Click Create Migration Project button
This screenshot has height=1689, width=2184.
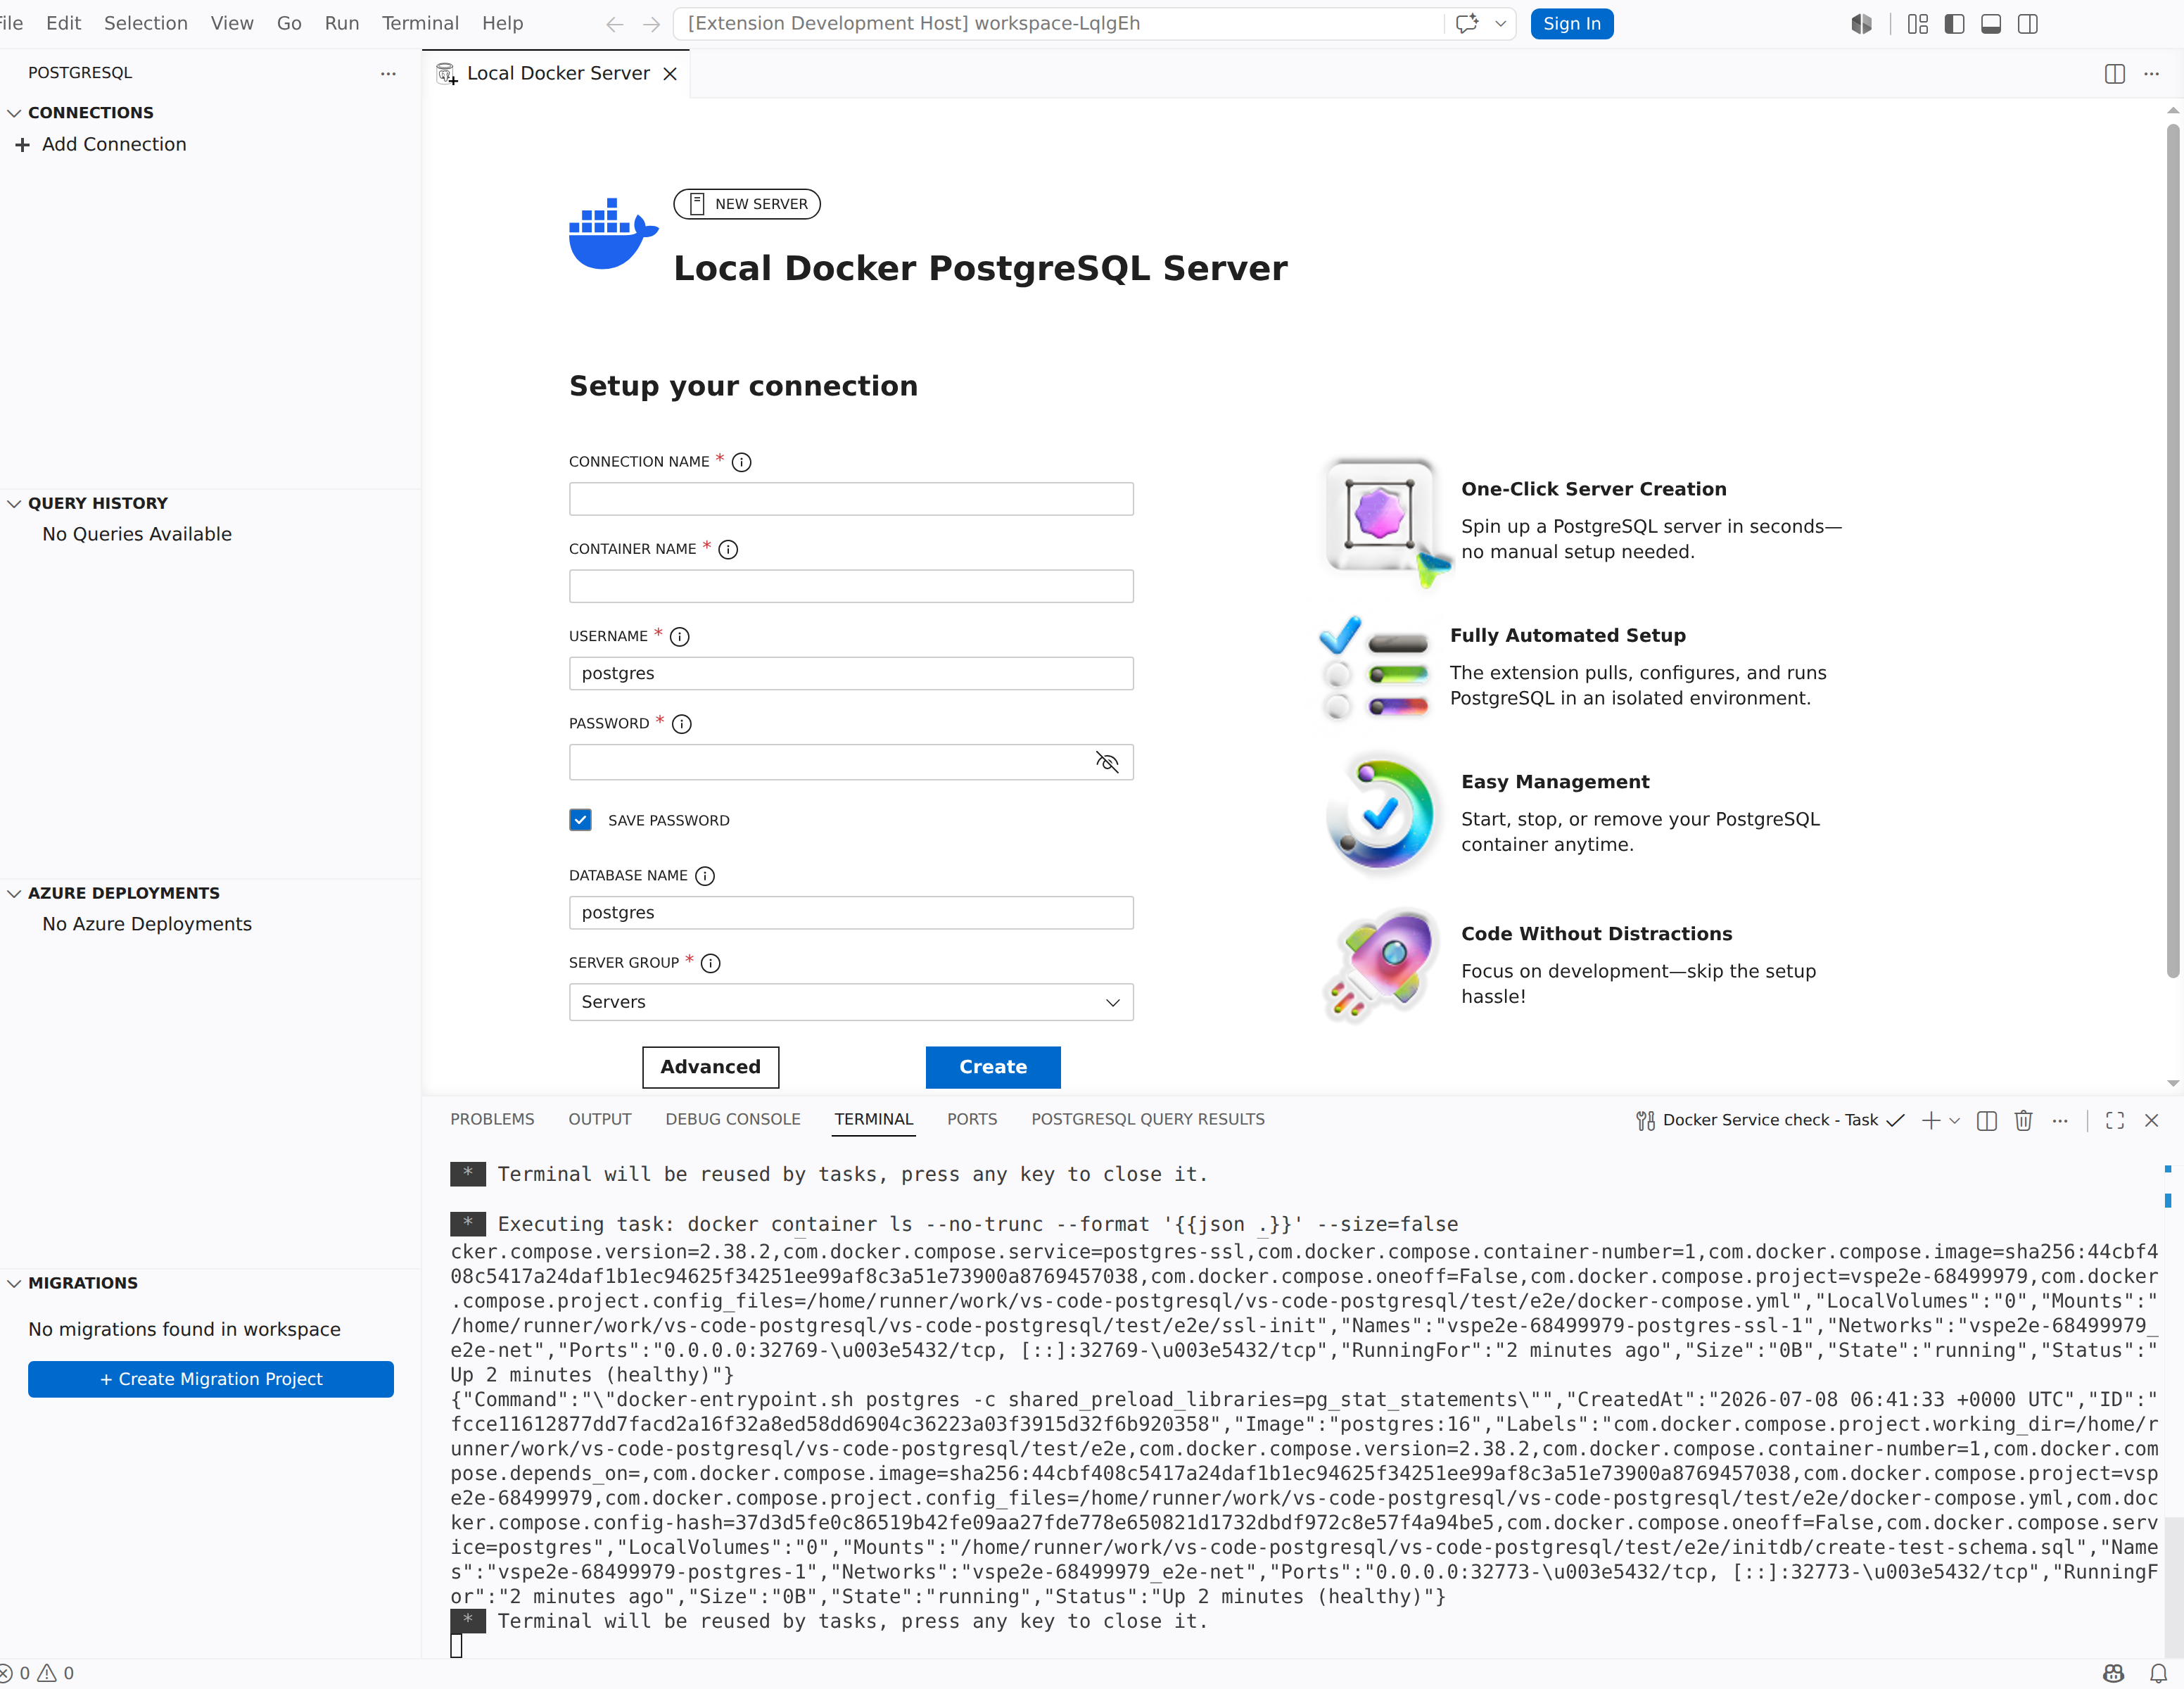point(211,1380)
